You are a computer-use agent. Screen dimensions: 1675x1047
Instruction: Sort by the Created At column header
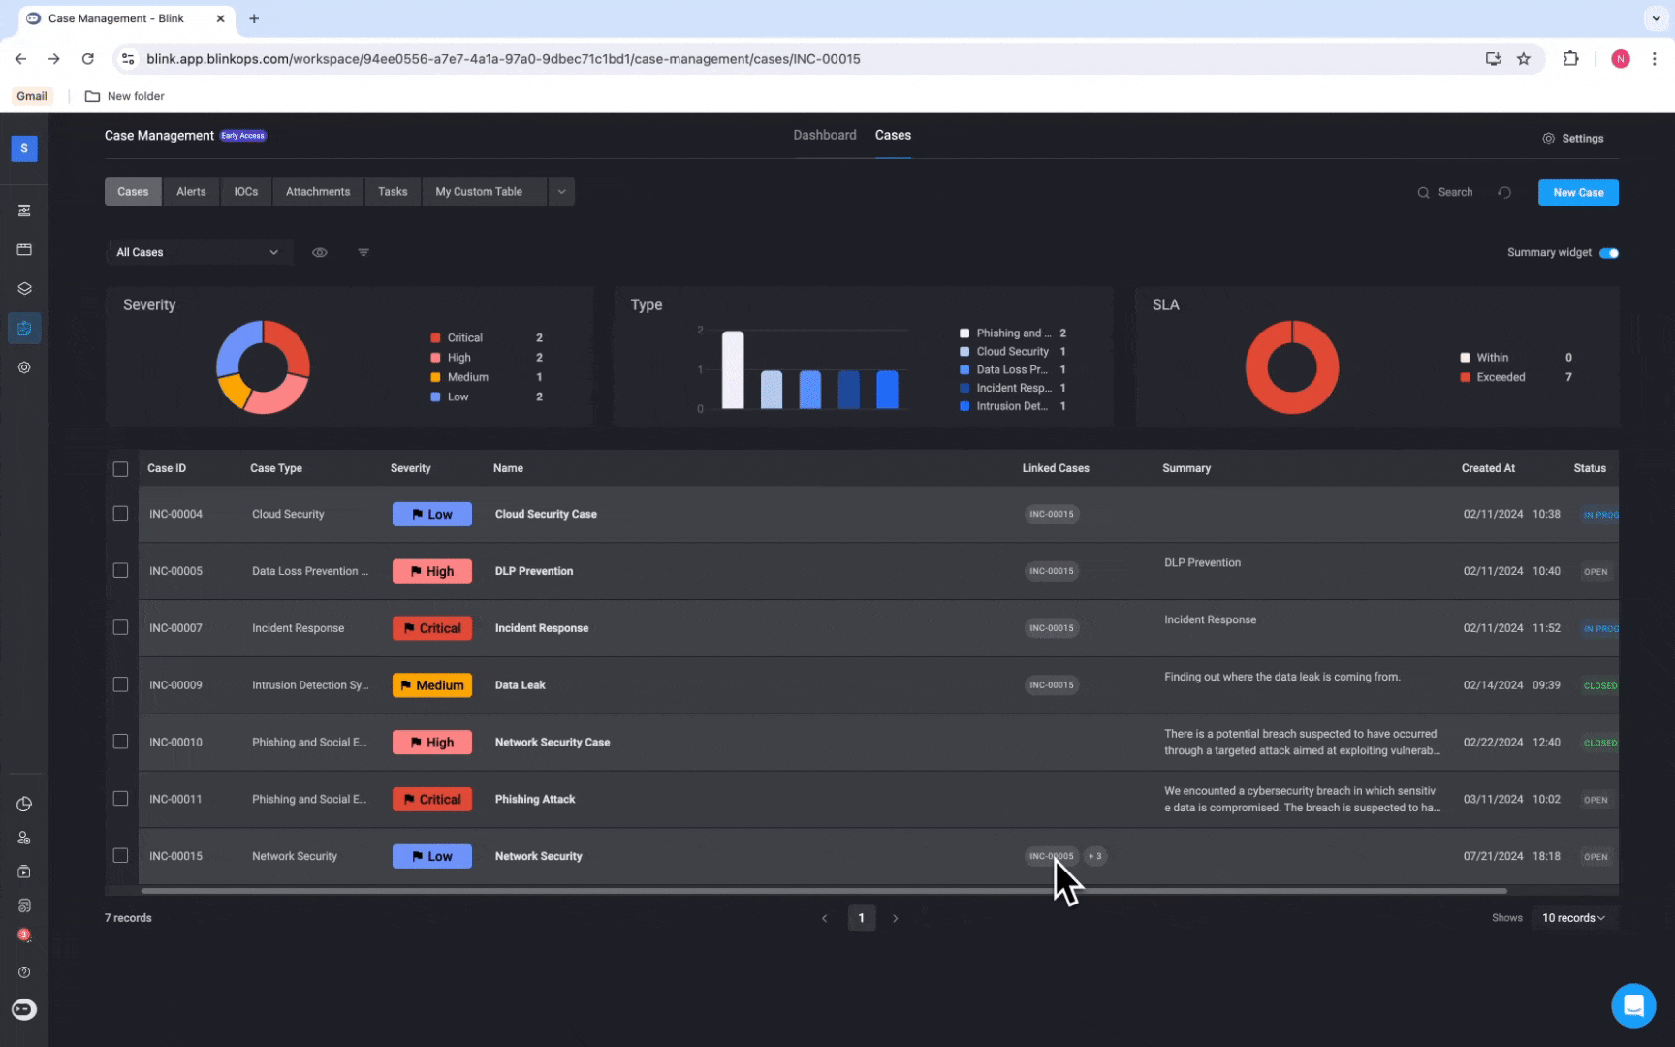[x=1488, y=468]
